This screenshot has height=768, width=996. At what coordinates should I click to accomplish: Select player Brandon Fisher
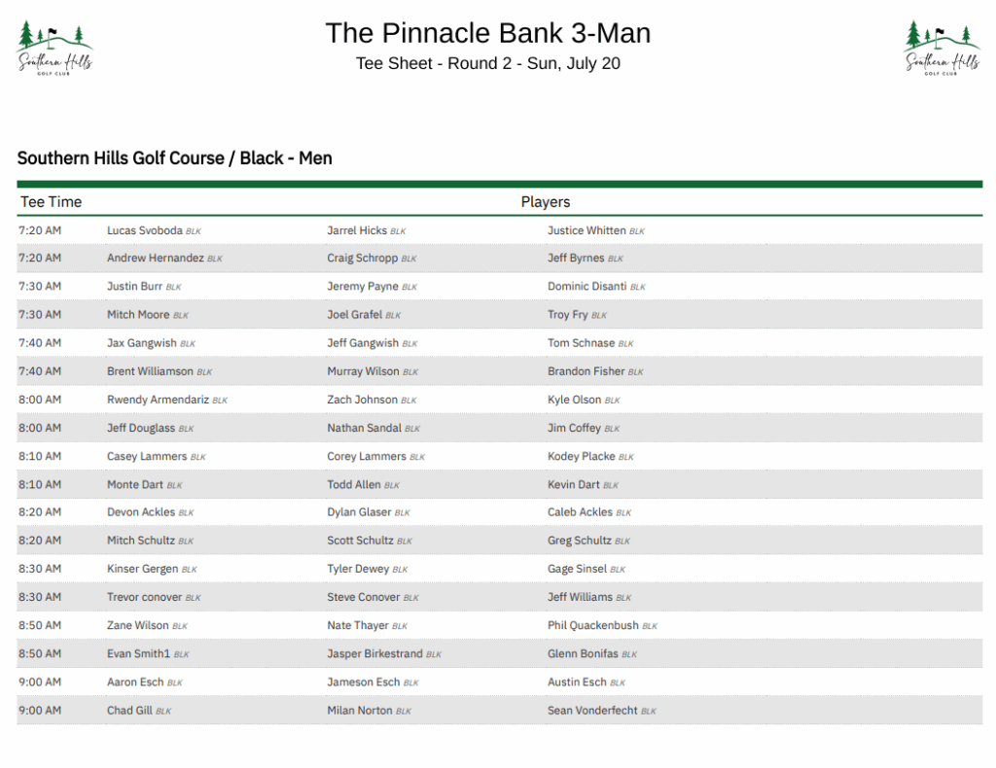(x=587, y=371)
